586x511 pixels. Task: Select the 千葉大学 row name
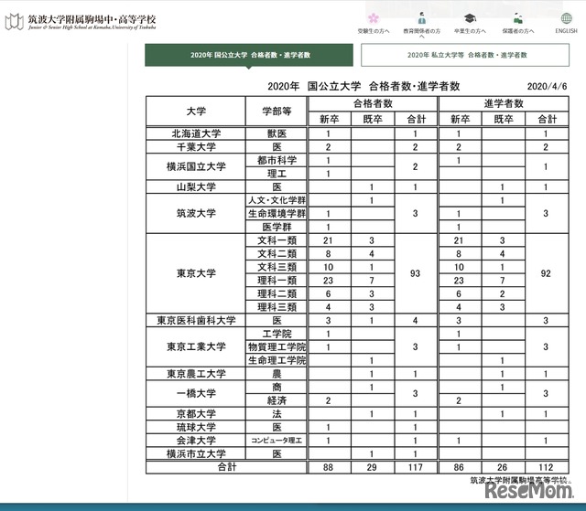196,147
